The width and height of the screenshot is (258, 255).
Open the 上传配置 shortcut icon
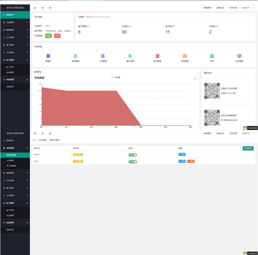pyautogui.click(x=103, y=56)
